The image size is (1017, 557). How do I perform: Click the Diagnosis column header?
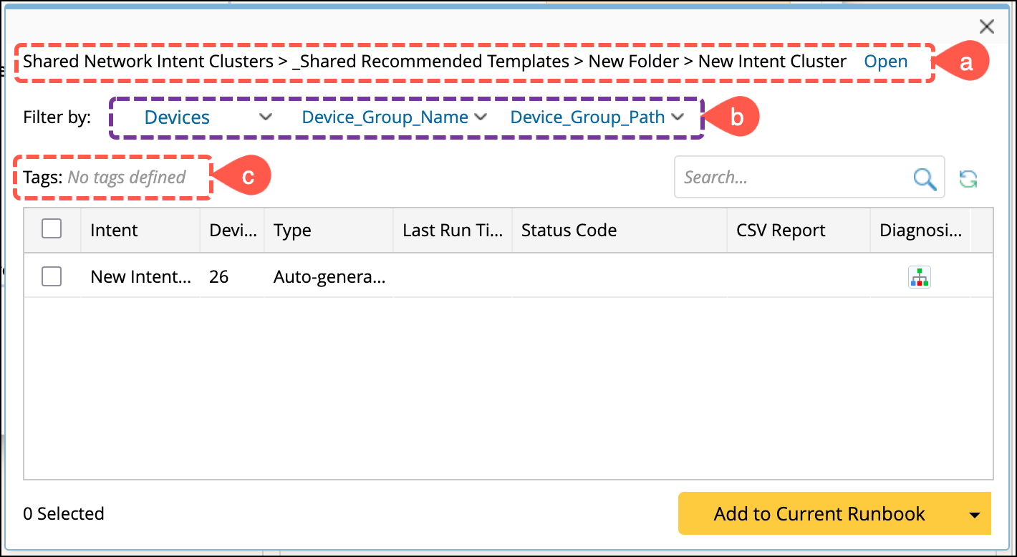(x=920, y=231)
